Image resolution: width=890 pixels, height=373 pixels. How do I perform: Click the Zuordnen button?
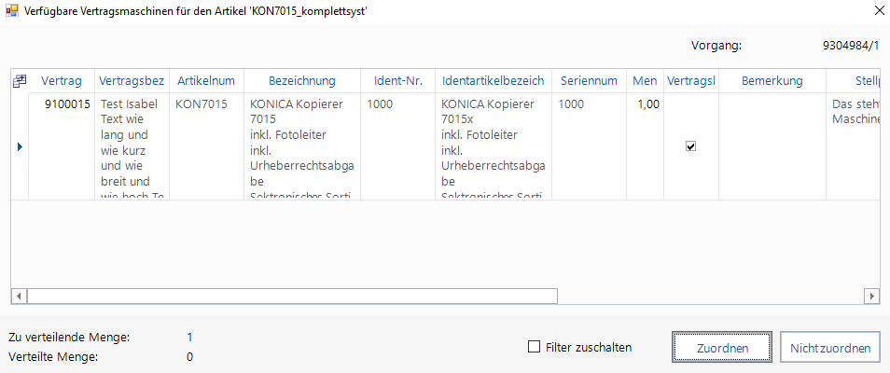721,348
